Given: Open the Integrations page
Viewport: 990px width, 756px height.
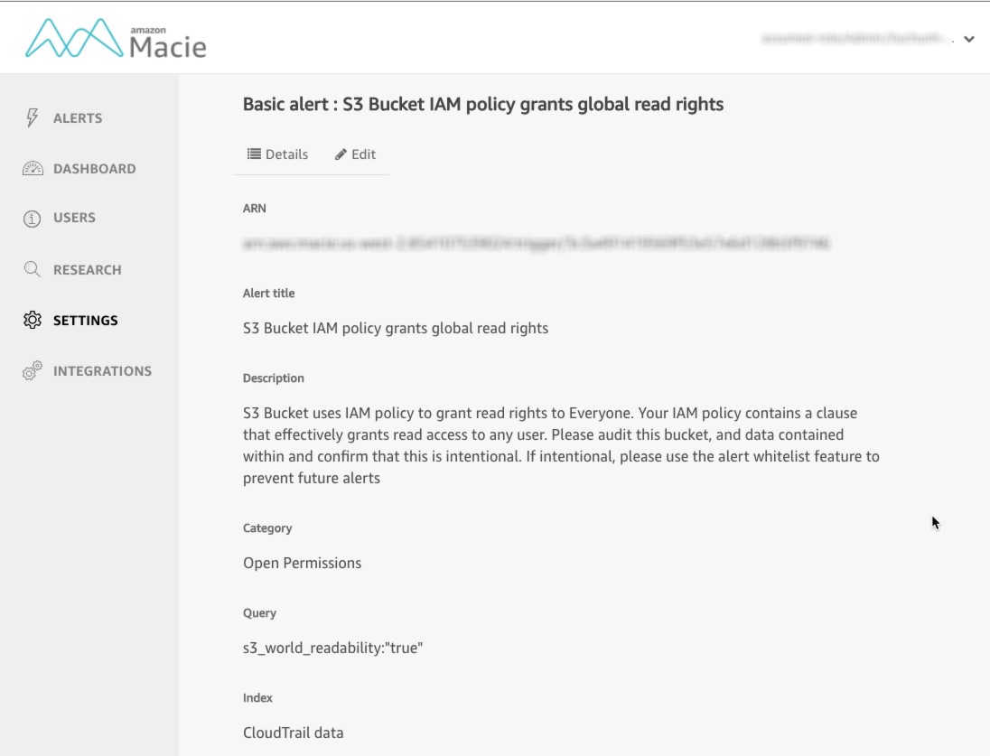Looking at the screenshot, I should coord(102,370).
